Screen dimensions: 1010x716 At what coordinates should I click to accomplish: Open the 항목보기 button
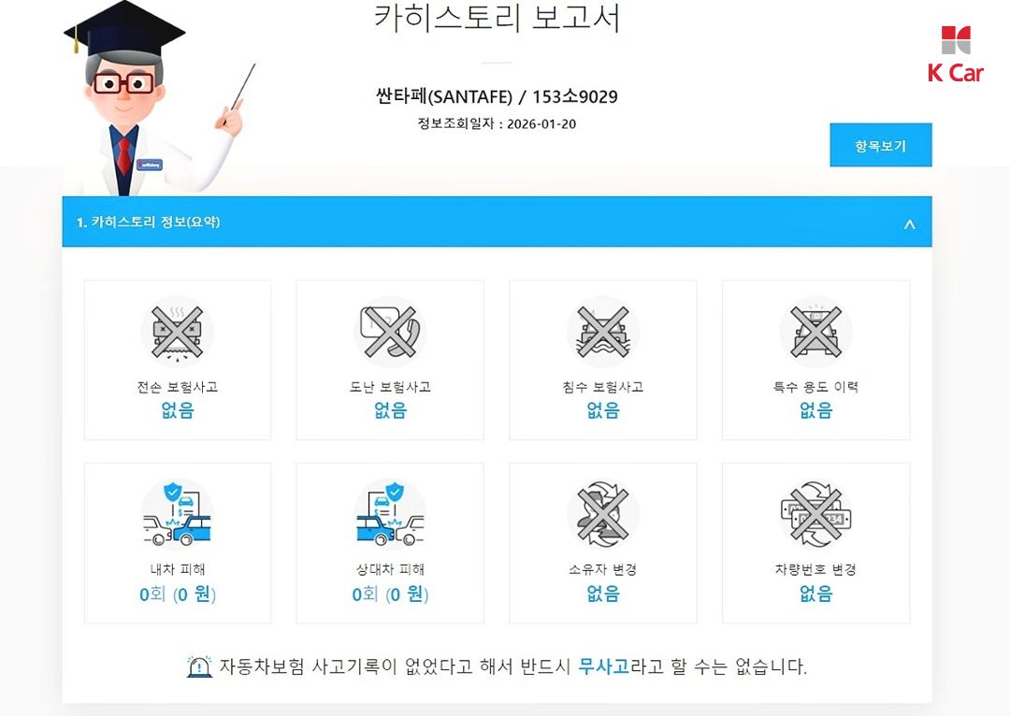(x=881, y=145)
